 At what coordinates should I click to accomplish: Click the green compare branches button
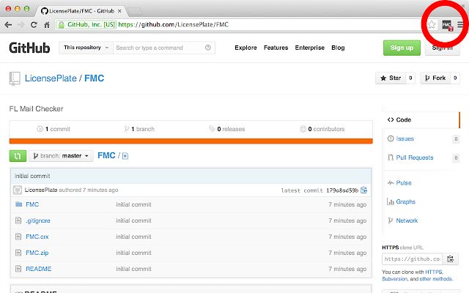coord(18,156)
